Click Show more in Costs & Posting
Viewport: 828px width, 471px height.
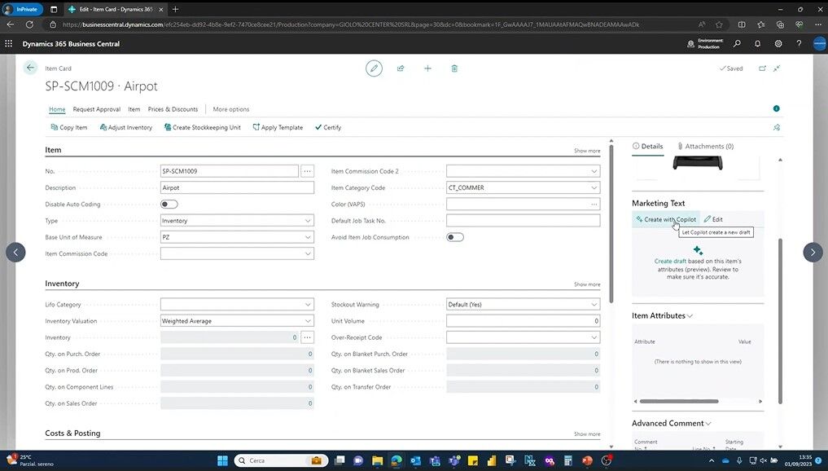pyautogui.click(x=587, y=434)
